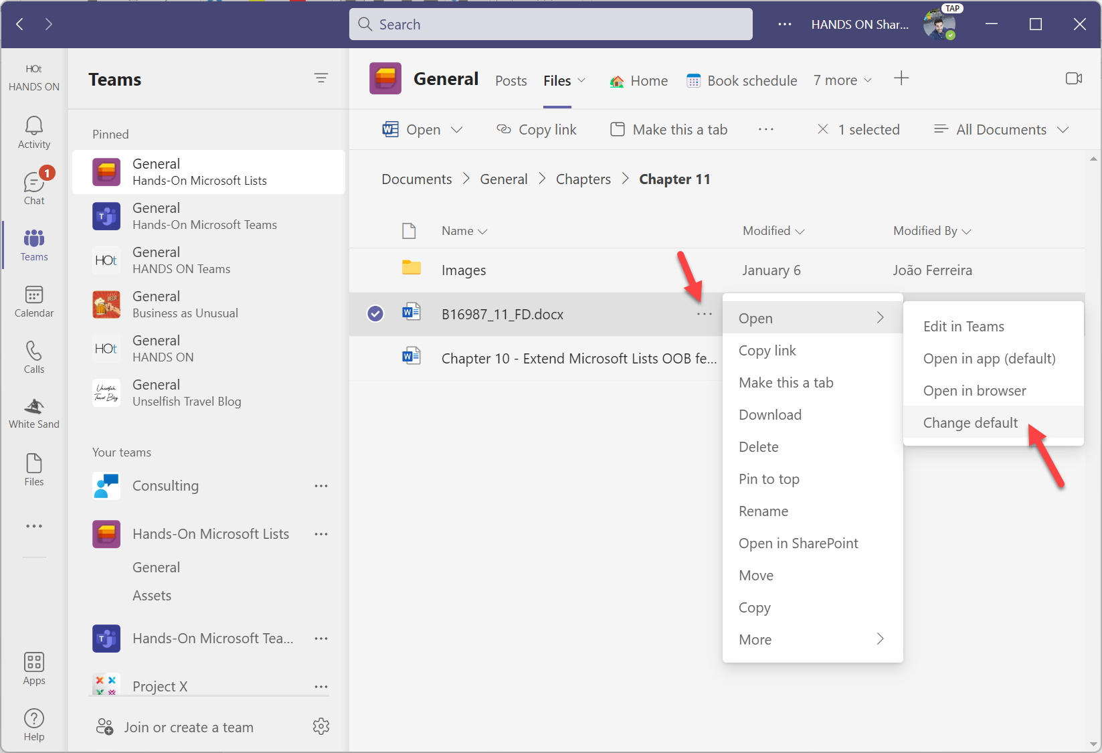1102x753 pixels.
Task: Click the Meet video camera icon
Action: click(1073, 79)
